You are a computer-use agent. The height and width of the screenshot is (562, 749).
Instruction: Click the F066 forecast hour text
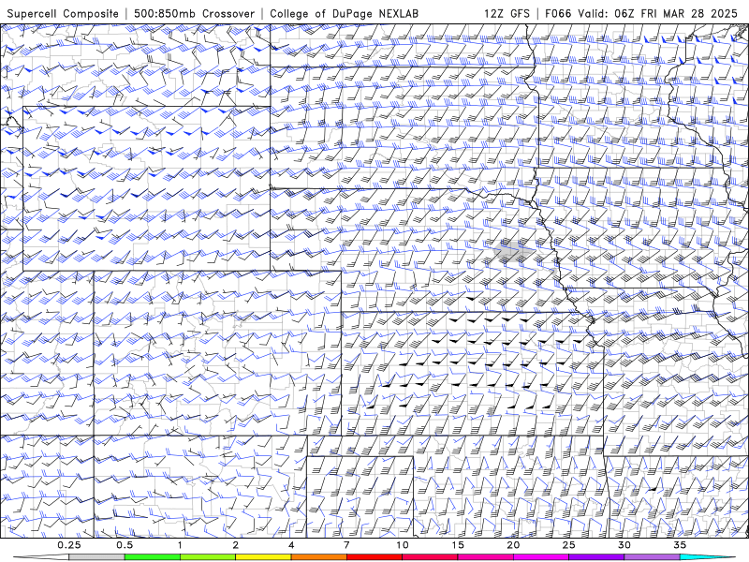click(558, 13)
